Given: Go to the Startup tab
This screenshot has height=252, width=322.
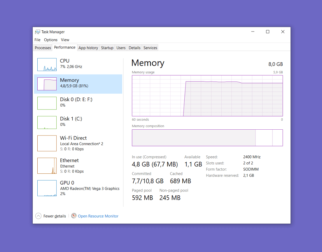Looking at the screenshot, I should [107, 48].
